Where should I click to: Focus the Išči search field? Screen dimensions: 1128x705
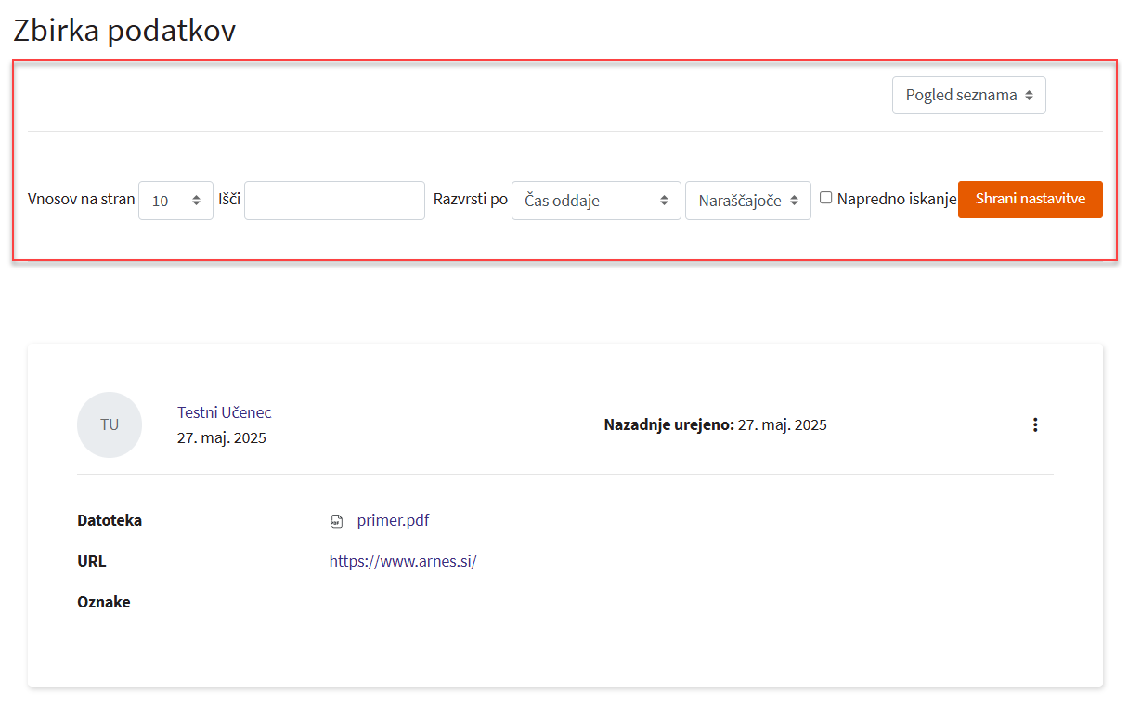[x=334, y=201]
